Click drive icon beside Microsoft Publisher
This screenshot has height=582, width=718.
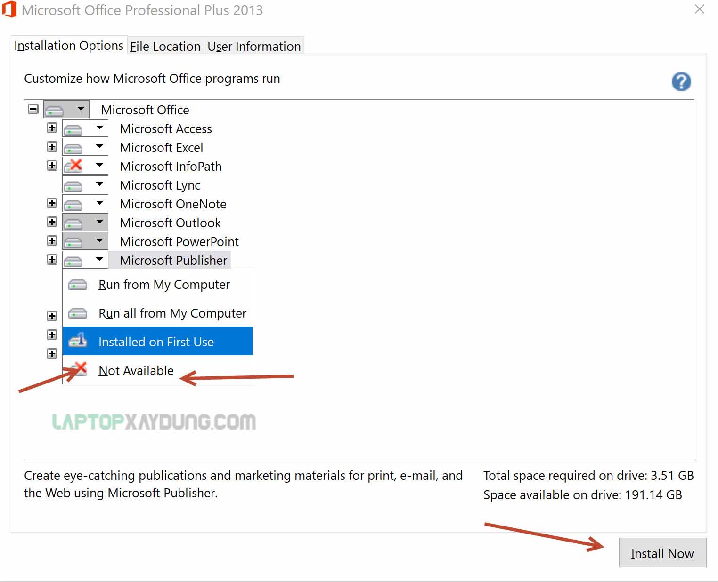(x=73, y=261)
